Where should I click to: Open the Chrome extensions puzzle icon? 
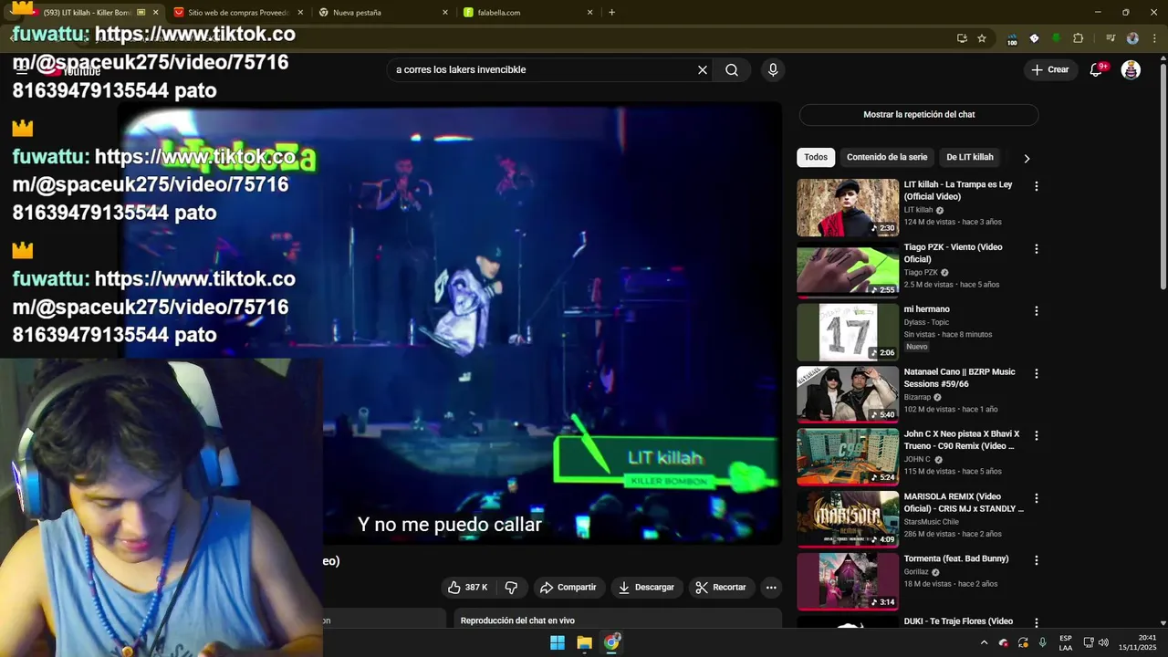tap(1078, 38)
